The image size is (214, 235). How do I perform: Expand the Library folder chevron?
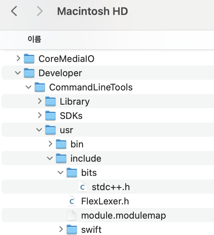(40, 101)
